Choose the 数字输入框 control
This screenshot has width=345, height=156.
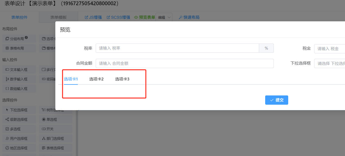click(19, 79)
